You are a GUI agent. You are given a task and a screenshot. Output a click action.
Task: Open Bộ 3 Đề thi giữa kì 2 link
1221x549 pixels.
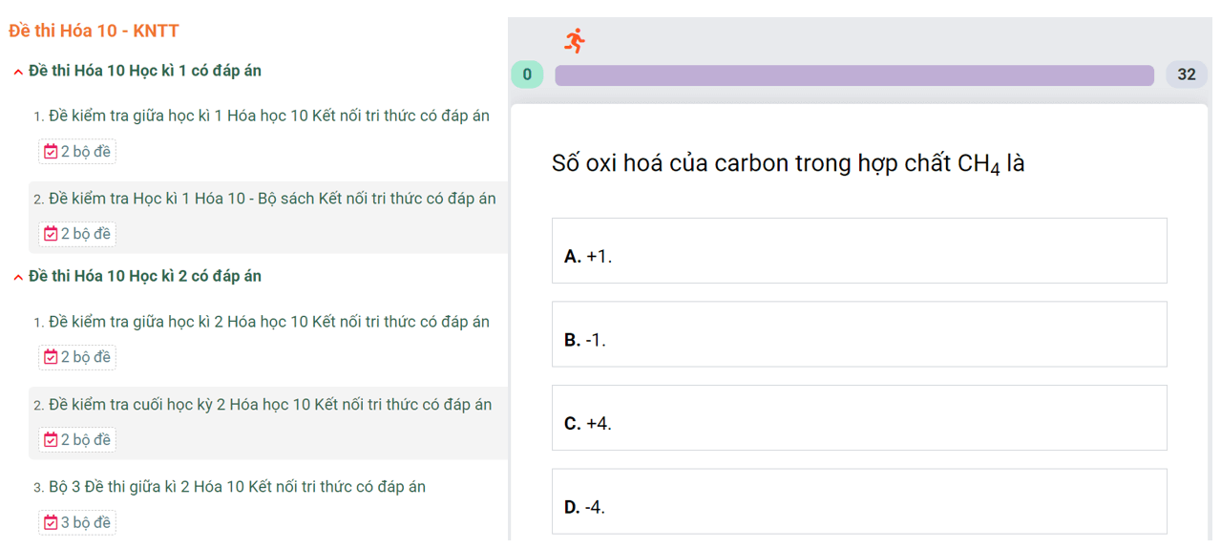[x=237, y=487]
